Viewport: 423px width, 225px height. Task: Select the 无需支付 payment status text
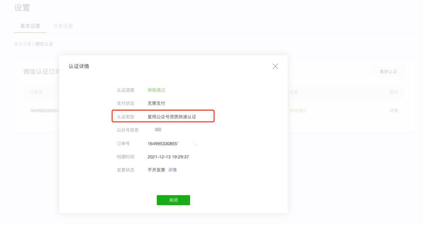[156, 103]
